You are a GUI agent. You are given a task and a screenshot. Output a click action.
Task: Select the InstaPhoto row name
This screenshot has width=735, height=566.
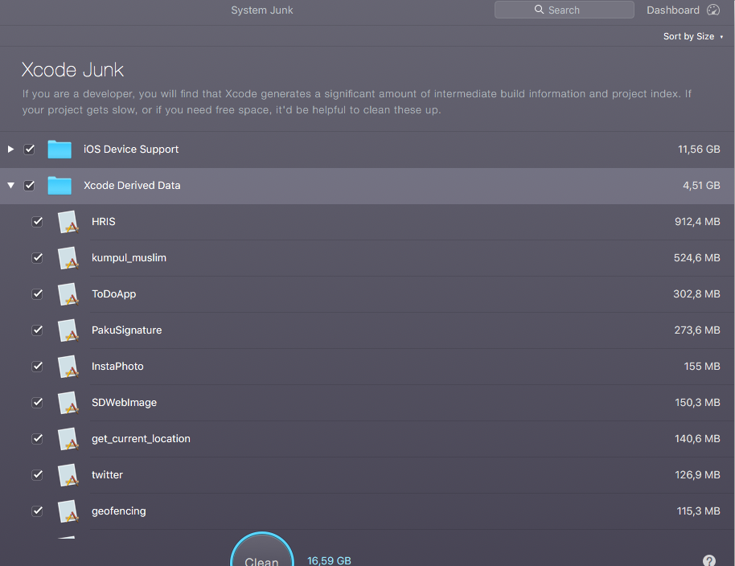pyautogui.click(x=117, y=366)
